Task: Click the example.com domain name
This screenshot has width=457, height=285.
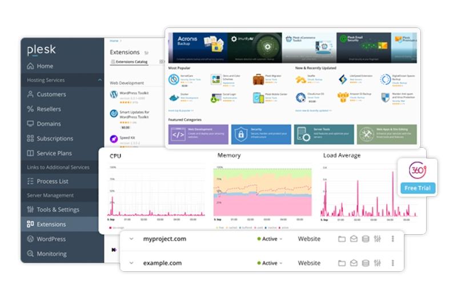Action: click(x=162, y=263)
